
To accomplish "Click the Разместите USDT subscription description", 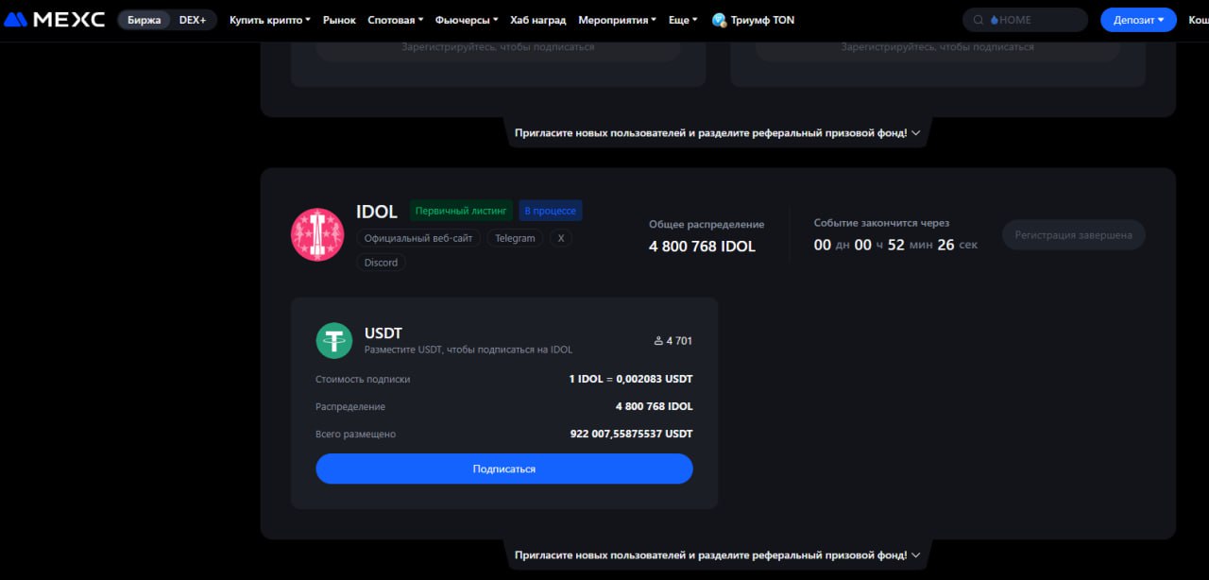I will (468, 350).
